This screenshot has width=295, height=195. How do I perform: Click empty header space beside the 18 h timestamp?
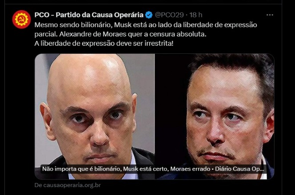coord(233,15)
